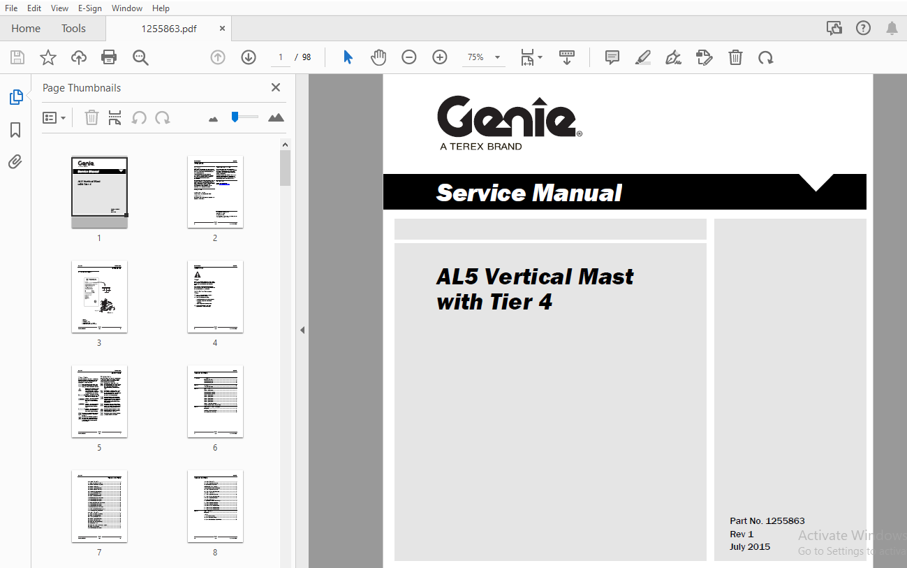Select page 6 thumbnail
The image size is (907, 568).
click(x=215, y=402)
